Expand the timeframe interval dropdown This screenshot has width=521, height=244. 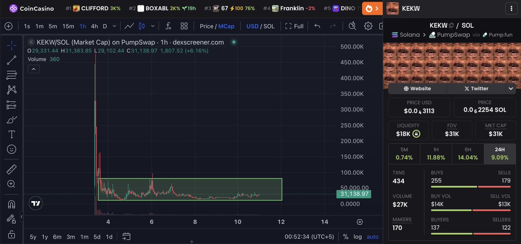coord(115,26)
